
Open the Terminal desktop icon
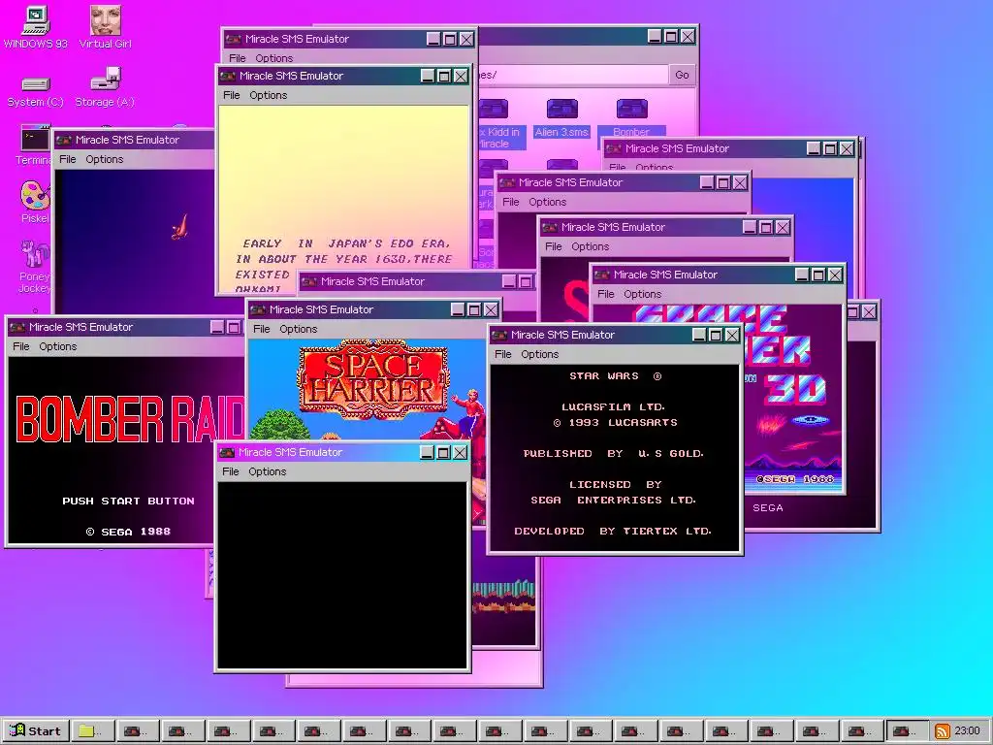click(34, 146)
